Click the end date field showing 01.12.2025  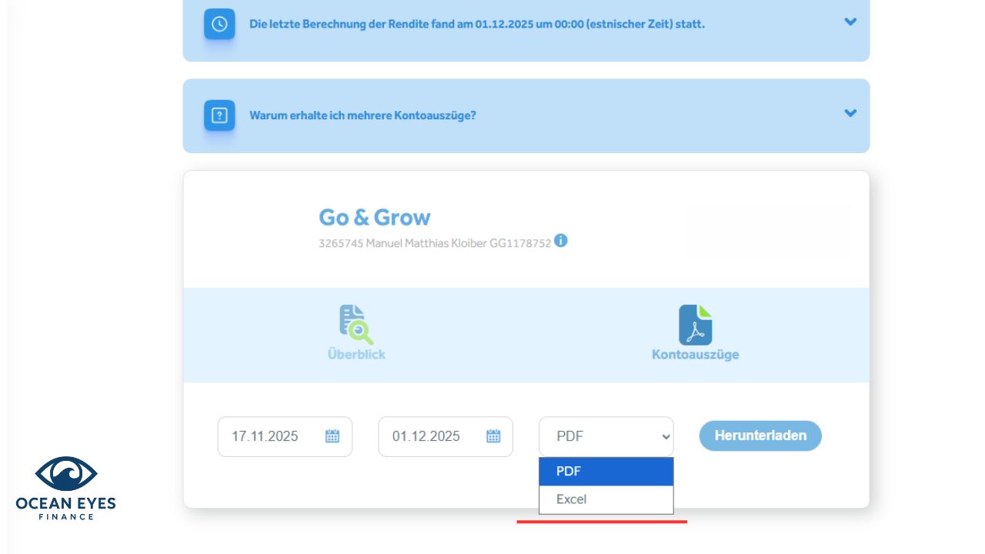point(436,436)
